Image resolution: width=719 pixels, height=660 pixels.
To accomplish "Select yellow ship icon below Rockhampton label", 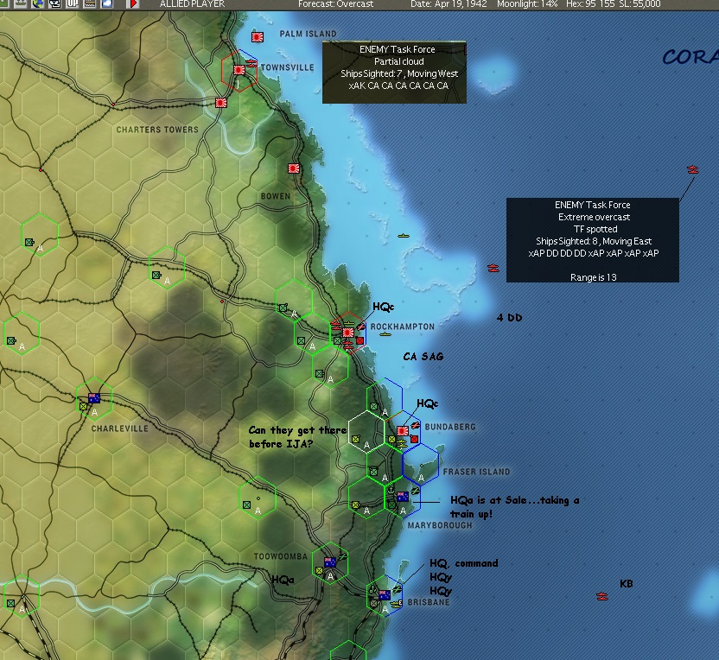I will click(385, 334).
